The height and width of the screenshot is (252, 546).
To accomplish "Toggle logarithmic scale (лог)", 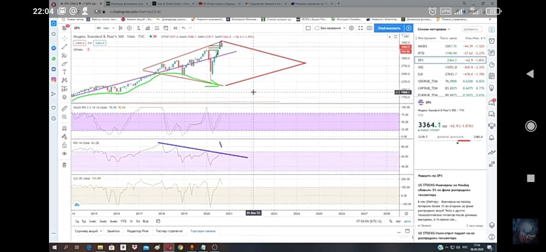I will [399, 221].
